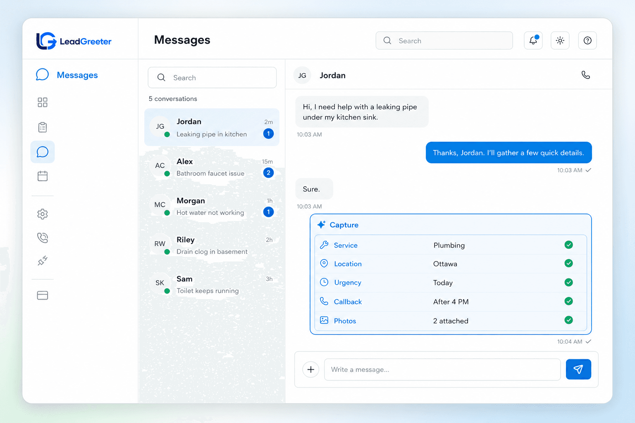Open Jordan's conversation in the list
635x423 pixels.
(212, 127)
